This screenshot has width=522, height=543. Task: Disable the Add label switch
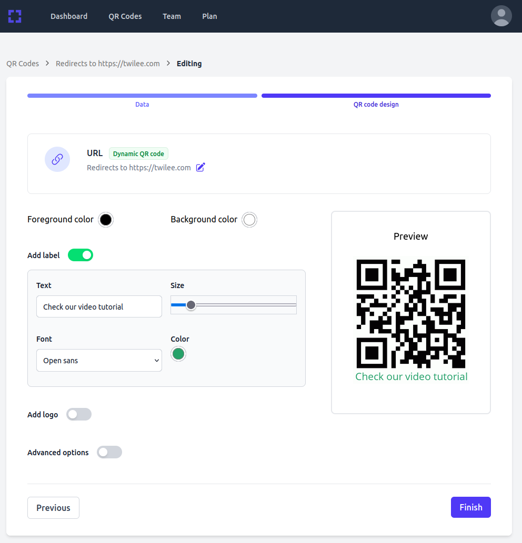81,255
